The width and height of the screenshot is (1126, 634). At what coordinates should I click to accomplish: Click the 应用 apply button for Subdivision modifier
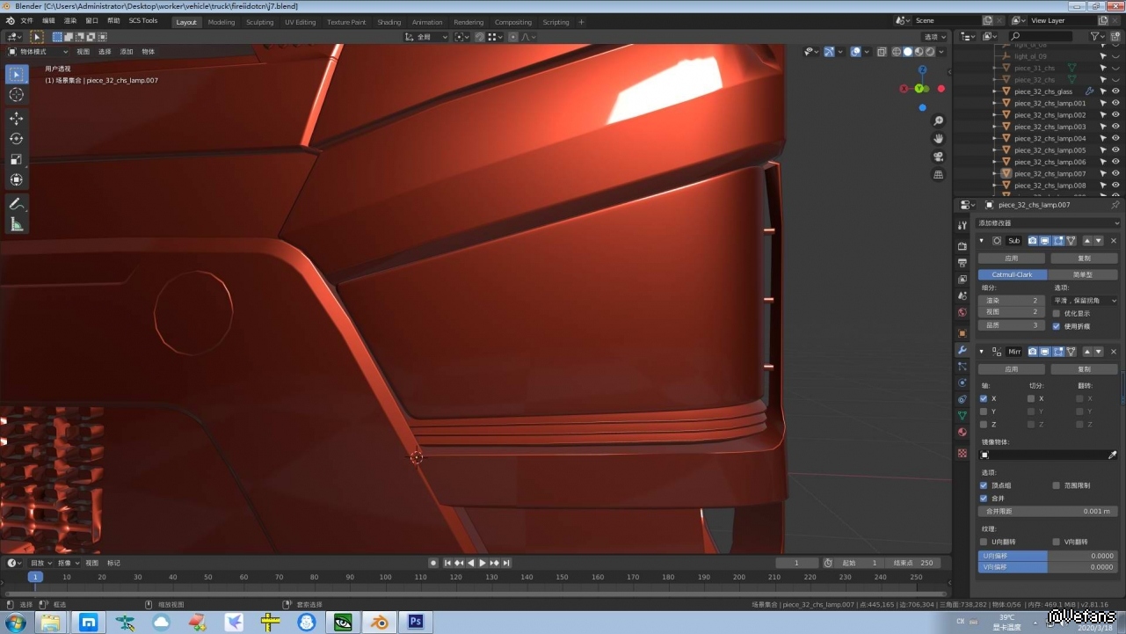1011,259
